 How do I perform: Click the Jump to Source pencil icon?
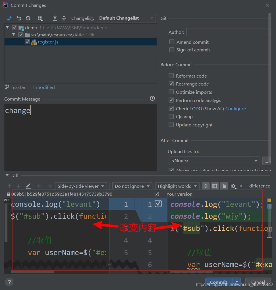[28, 186]
